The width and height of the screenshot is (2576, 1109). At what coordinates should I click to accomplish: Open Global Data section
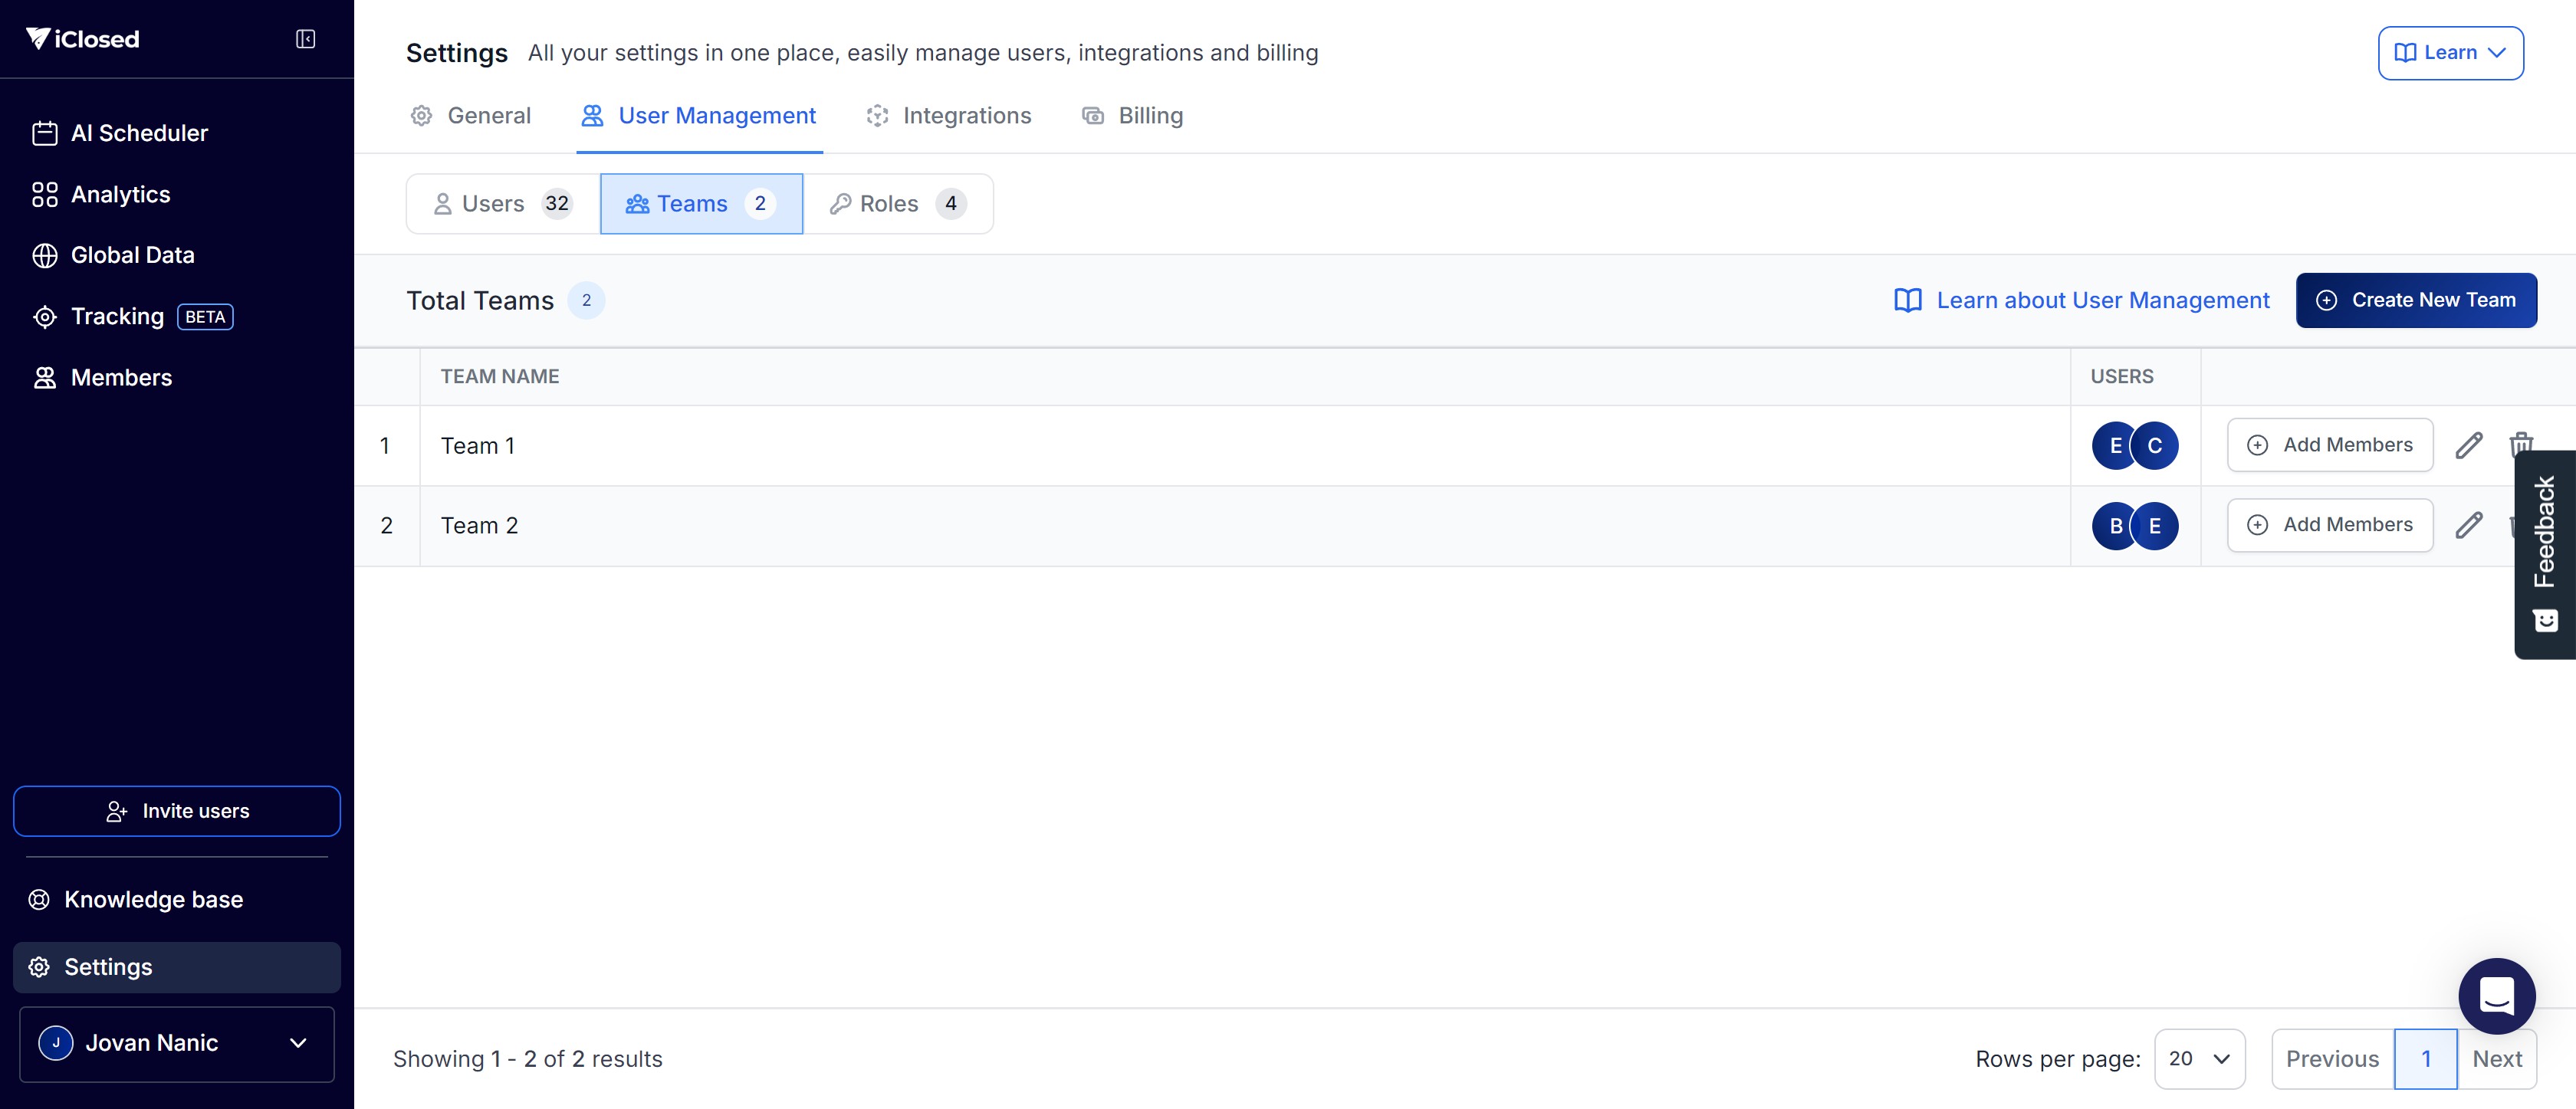[132, 255]
